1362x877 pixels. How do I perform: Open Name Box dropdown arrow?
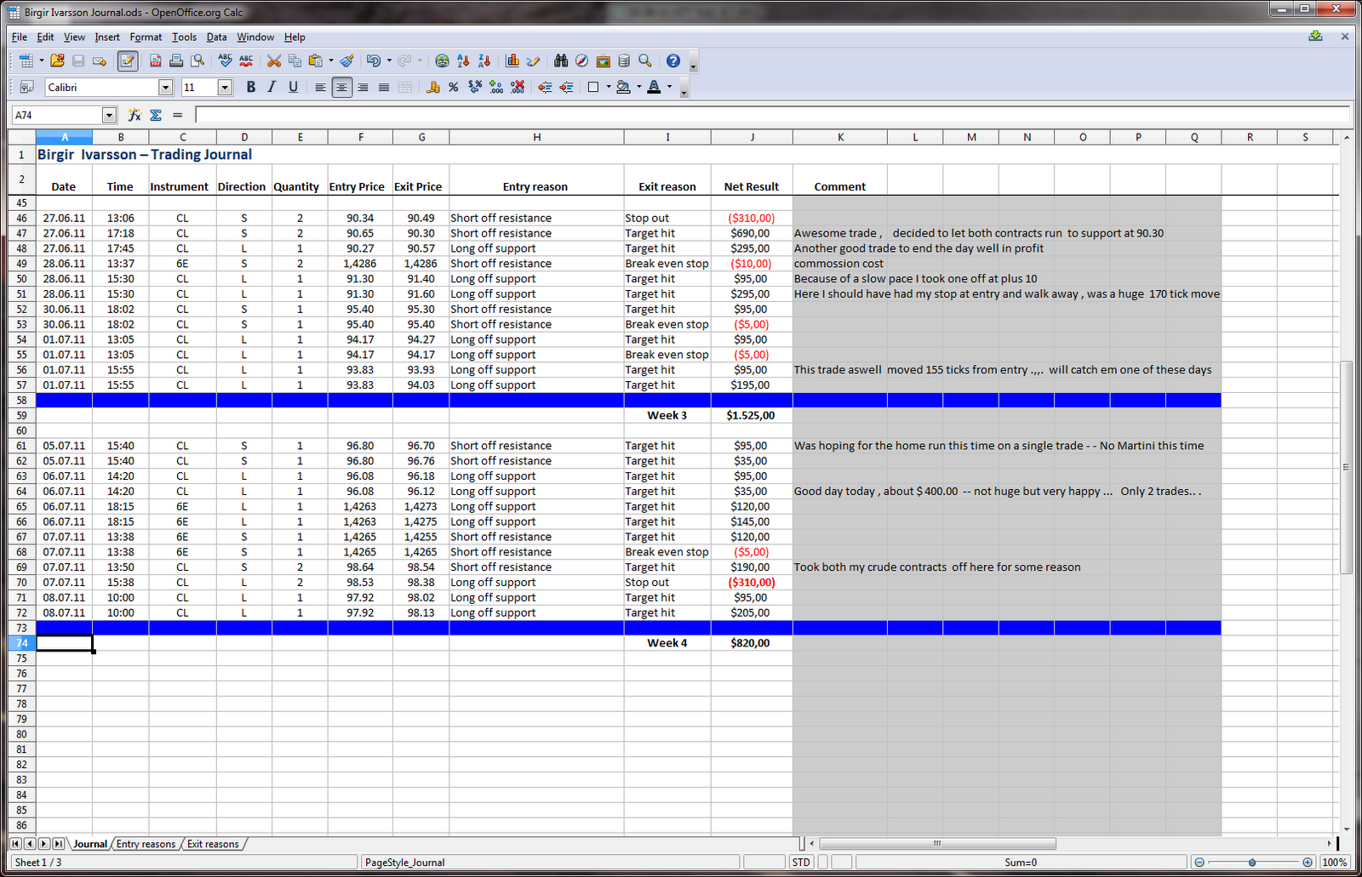tap(109, 115)
